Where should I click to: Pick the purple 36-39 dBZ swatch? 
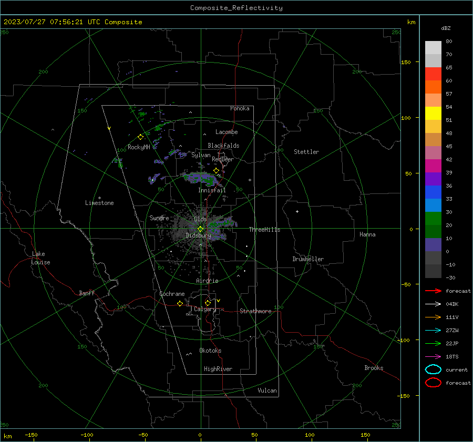(433, 179)
